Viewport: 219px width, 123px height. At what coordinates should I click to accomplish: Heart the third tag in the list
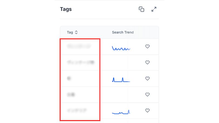pyautogui.click(x=147, y=79)
